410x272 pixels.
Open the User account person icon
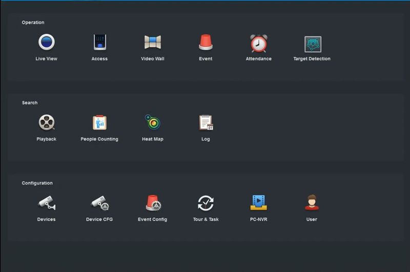[312, 203]
